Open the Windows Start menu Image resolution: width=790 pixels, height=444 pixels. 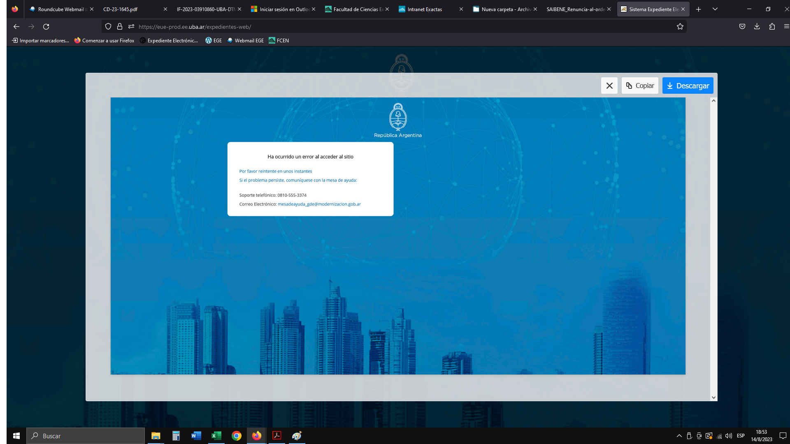tap(16, 436)
